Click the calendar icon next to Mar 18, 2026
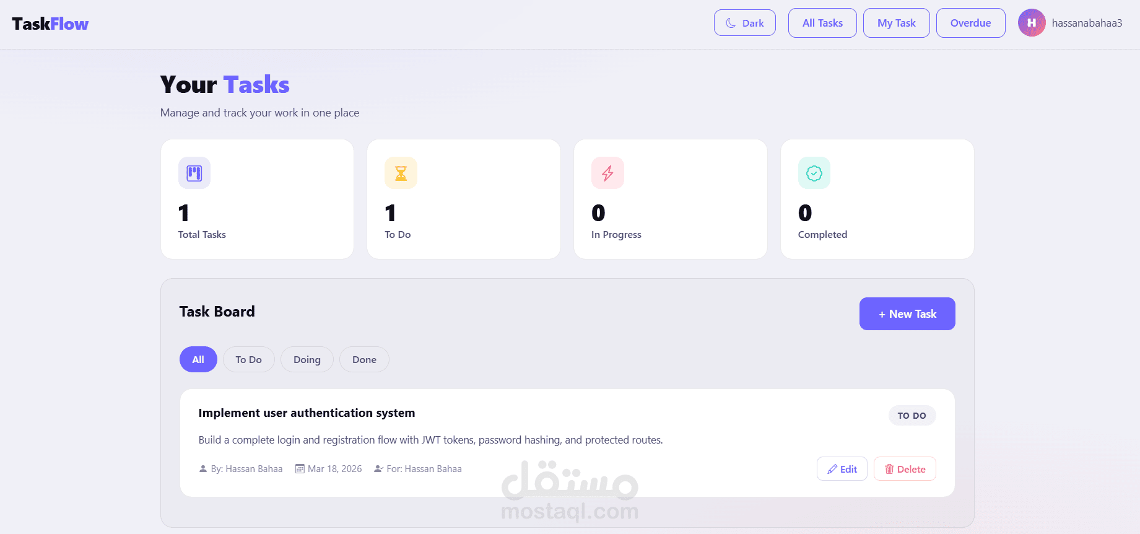 300,468
